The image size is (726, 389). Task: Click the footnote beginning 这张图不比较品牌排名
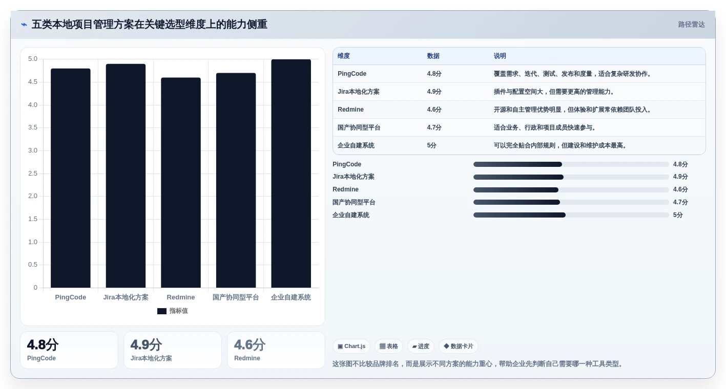coord(479,364)
